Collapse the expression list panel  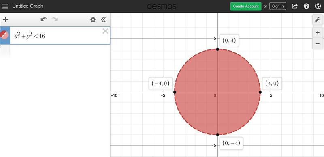[x=103, y=19]
